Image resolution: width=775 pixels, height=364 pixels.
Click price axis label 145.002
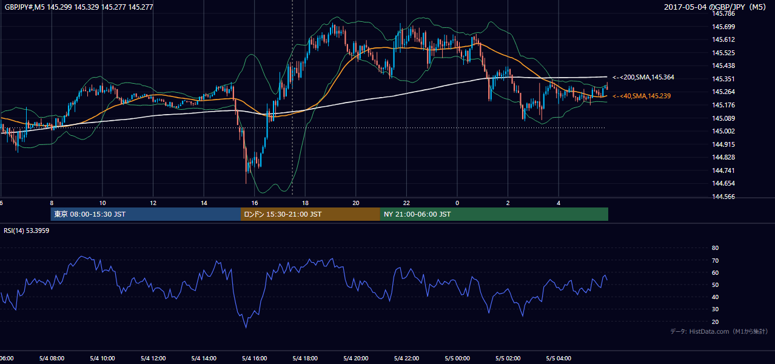tap(723, 131)
